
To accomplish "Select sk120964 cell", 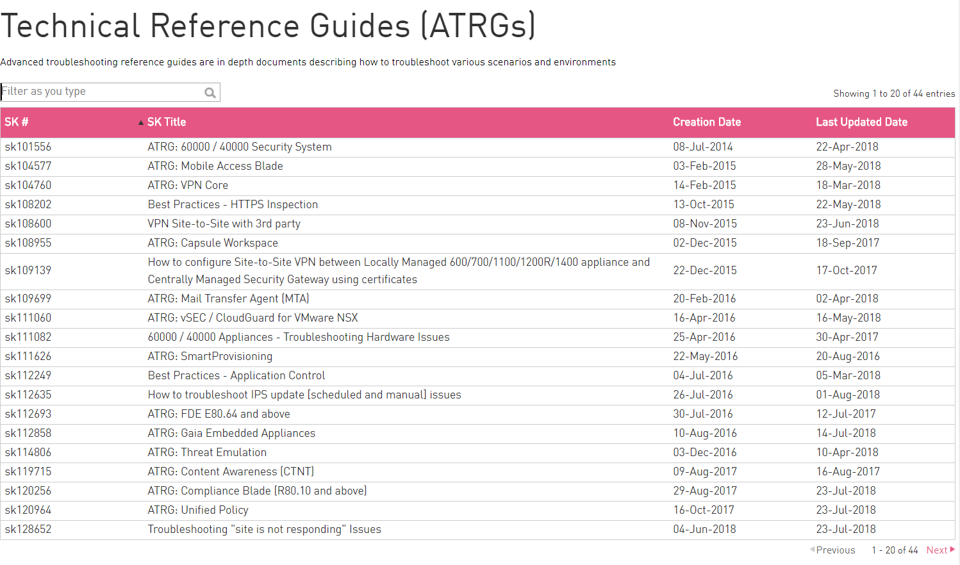I will pos(28,510).
